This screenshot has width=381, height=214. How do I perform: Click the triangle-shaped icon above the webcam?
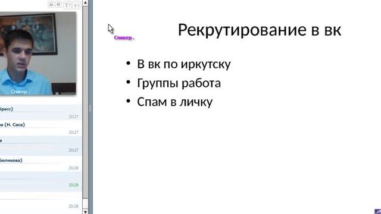click(51, 4)
